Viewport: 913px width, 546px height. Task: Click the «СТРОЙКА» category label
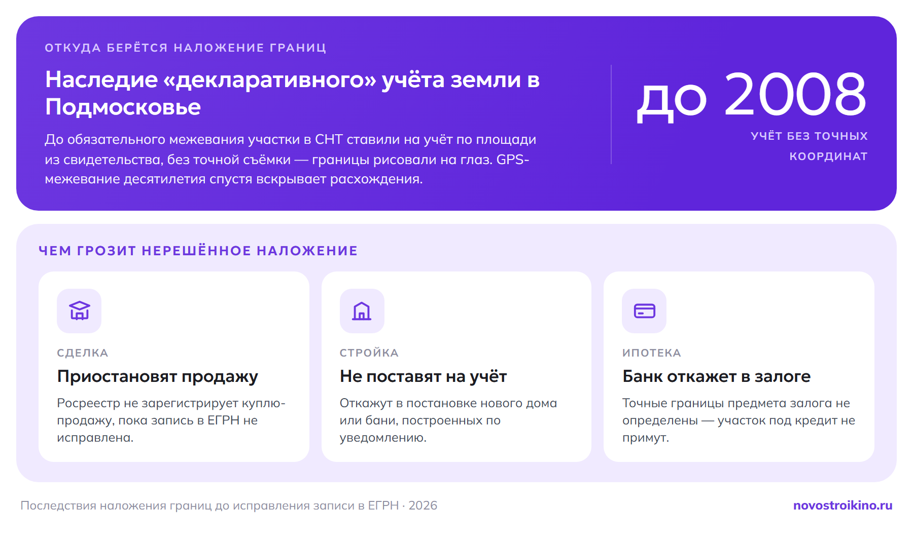(369, 353)
